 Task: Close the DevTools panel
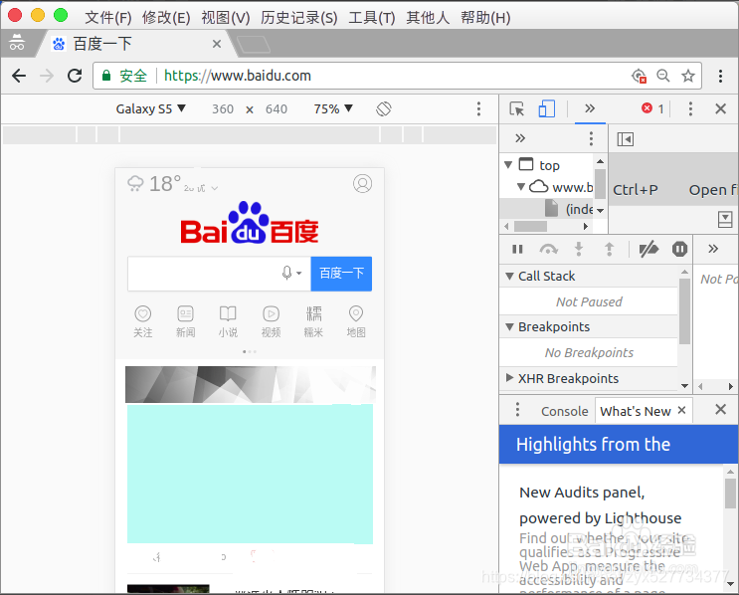coord(720,108)
